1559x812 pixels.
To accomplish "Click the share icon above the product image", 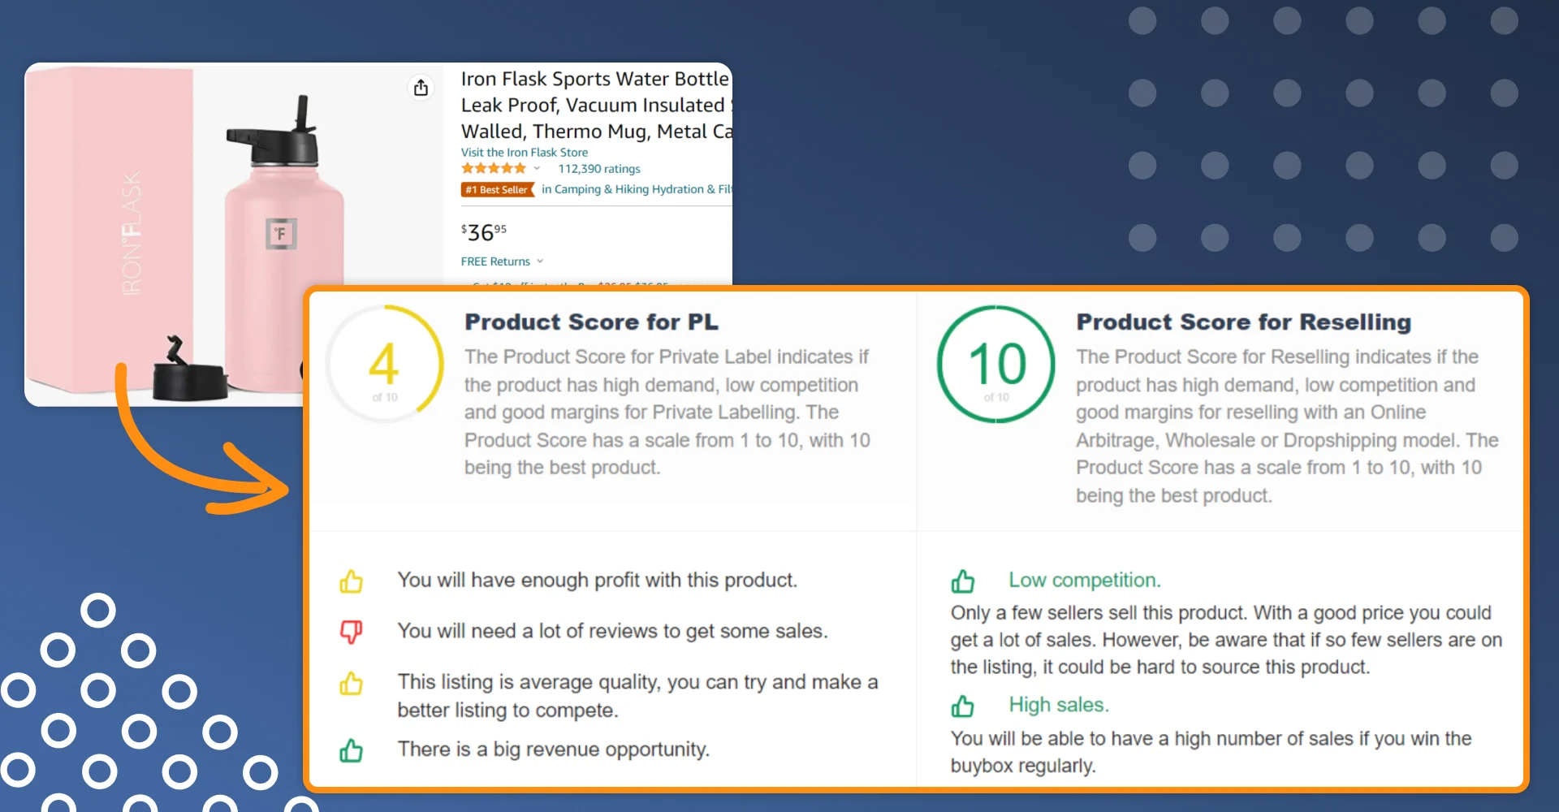I will click(x=421, y=87).
